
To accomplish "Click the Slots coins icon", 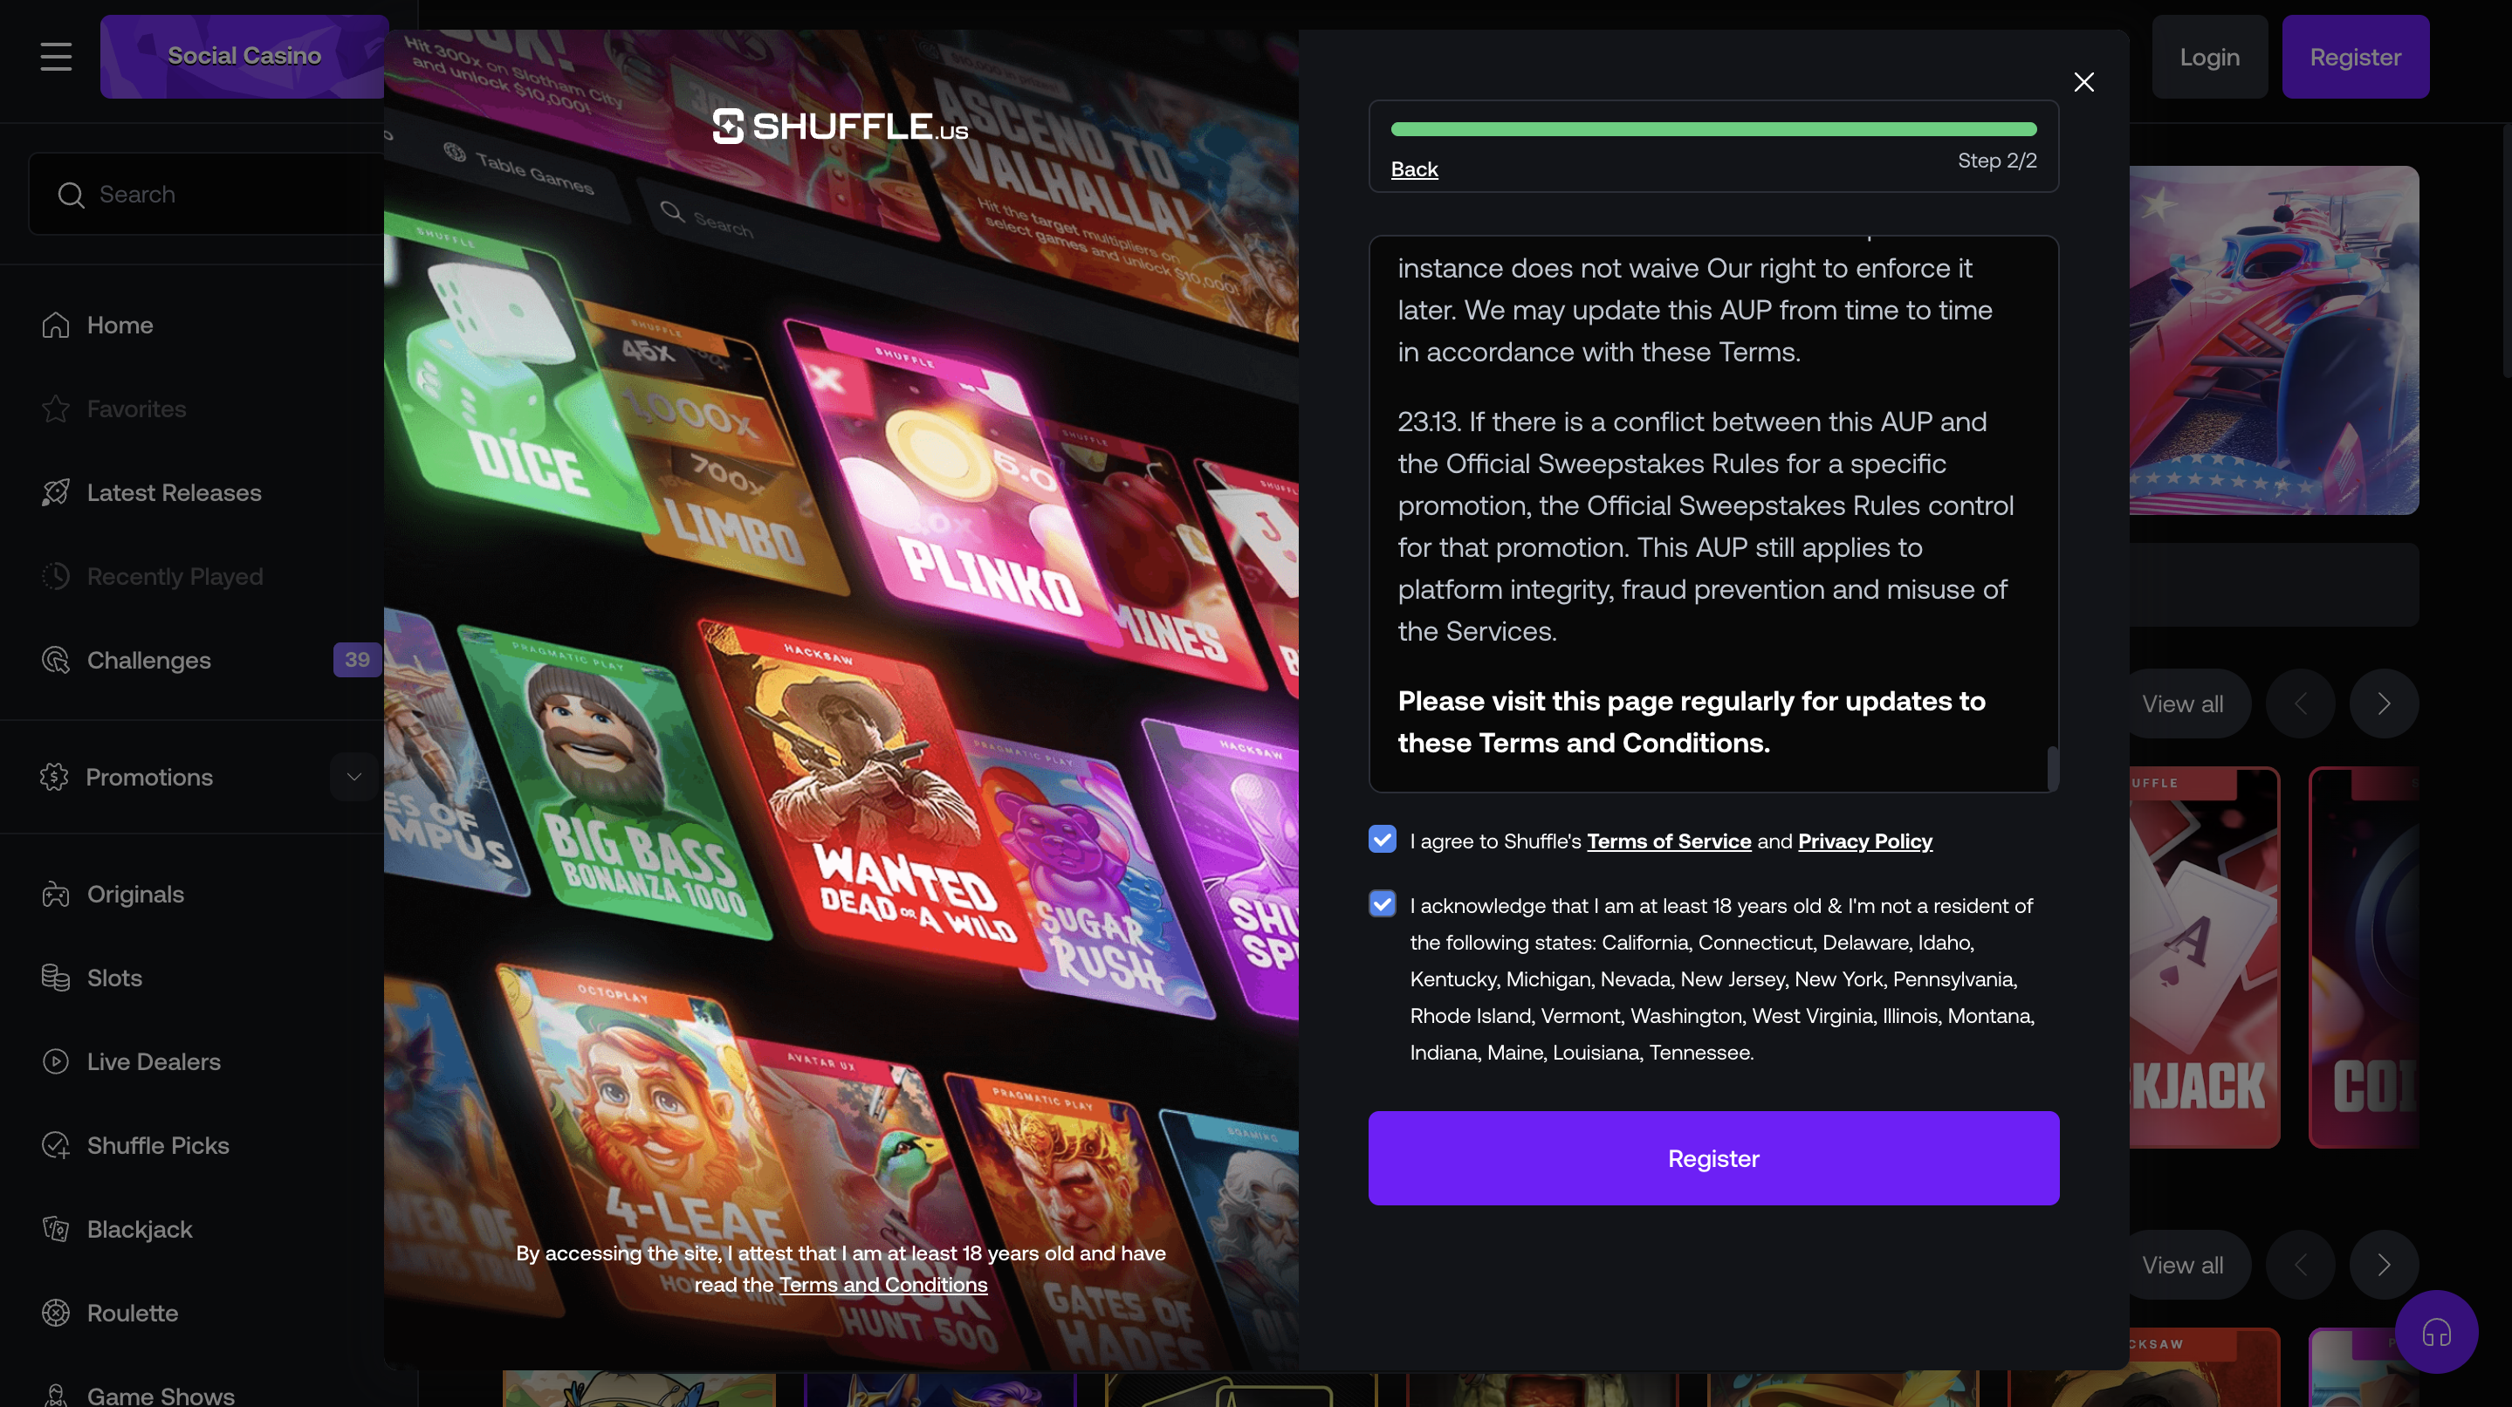I will (56, 978).
